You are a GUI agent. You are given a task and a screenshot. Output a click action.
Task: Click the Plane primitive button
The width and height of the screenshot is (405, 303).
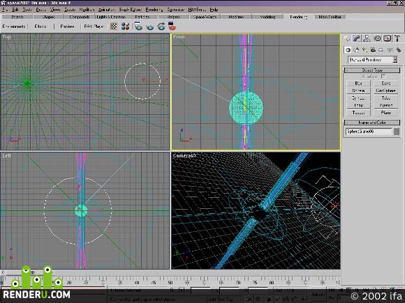(386, 113)
